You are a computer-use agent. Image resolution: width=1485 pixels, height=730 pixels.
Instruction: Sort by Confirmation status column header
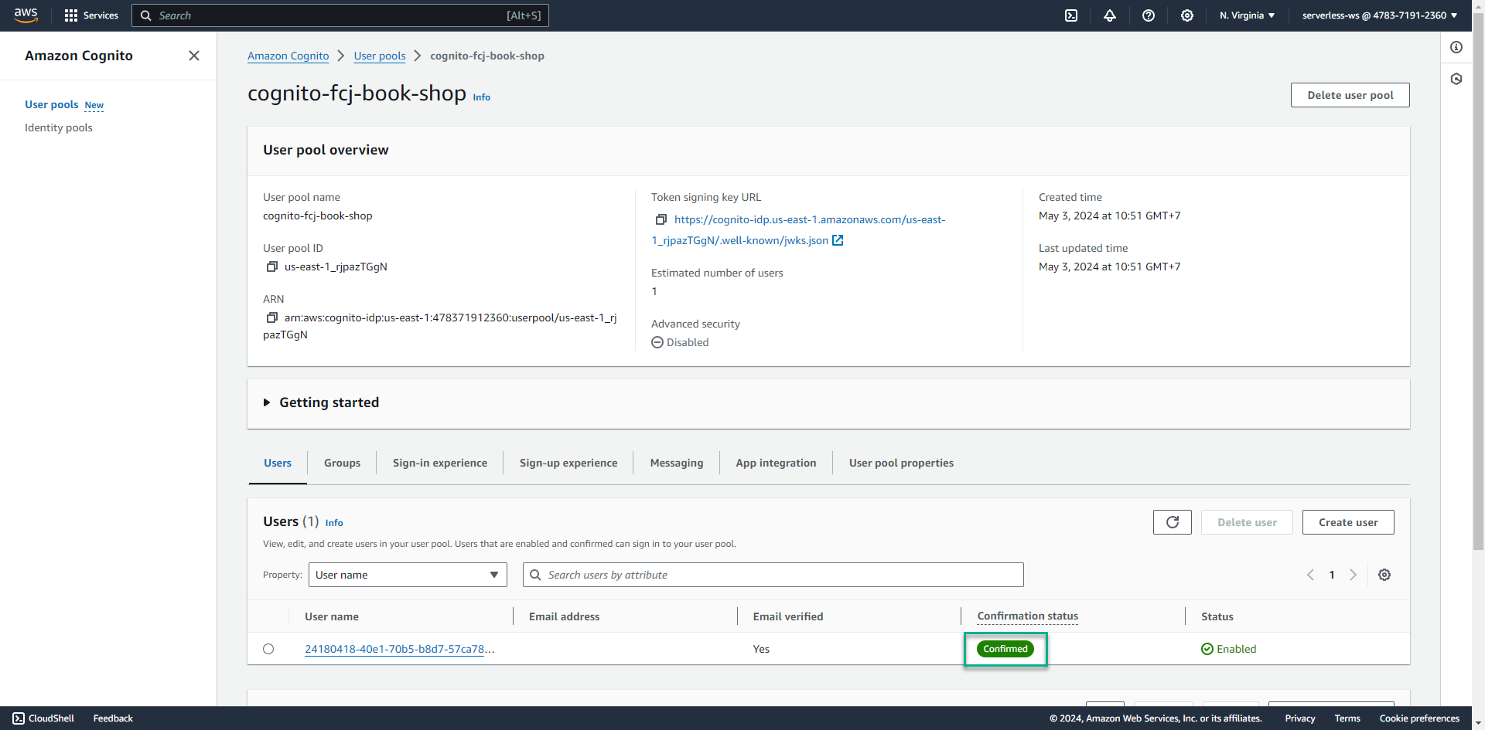click(x=1027, y=616)
